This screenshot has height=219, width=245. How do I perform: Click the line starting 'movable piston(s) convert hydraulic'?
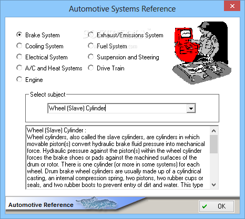pos(116,144)
